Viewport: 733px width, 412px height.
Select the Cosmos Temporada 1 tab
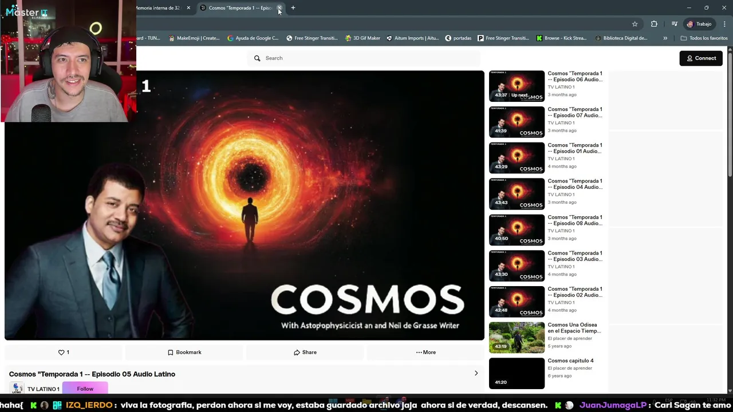click(239, 8)
